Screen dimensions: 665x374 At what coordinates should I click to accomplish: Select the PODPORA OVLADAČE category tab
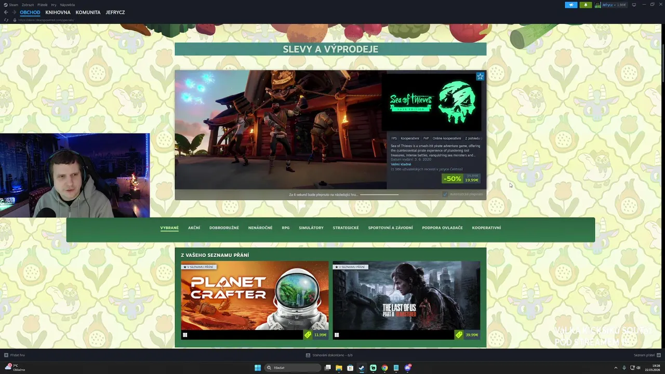[x=442, y=228]
